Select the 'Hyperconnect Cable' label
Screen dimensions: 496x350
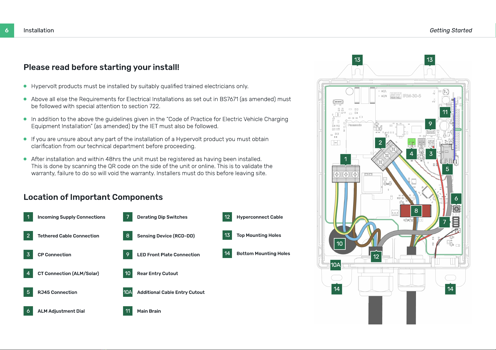[x=260, y=217]
